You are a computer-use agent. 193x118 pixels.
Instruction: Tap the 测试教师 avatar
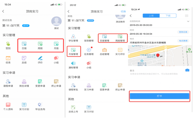click(120, 17)
